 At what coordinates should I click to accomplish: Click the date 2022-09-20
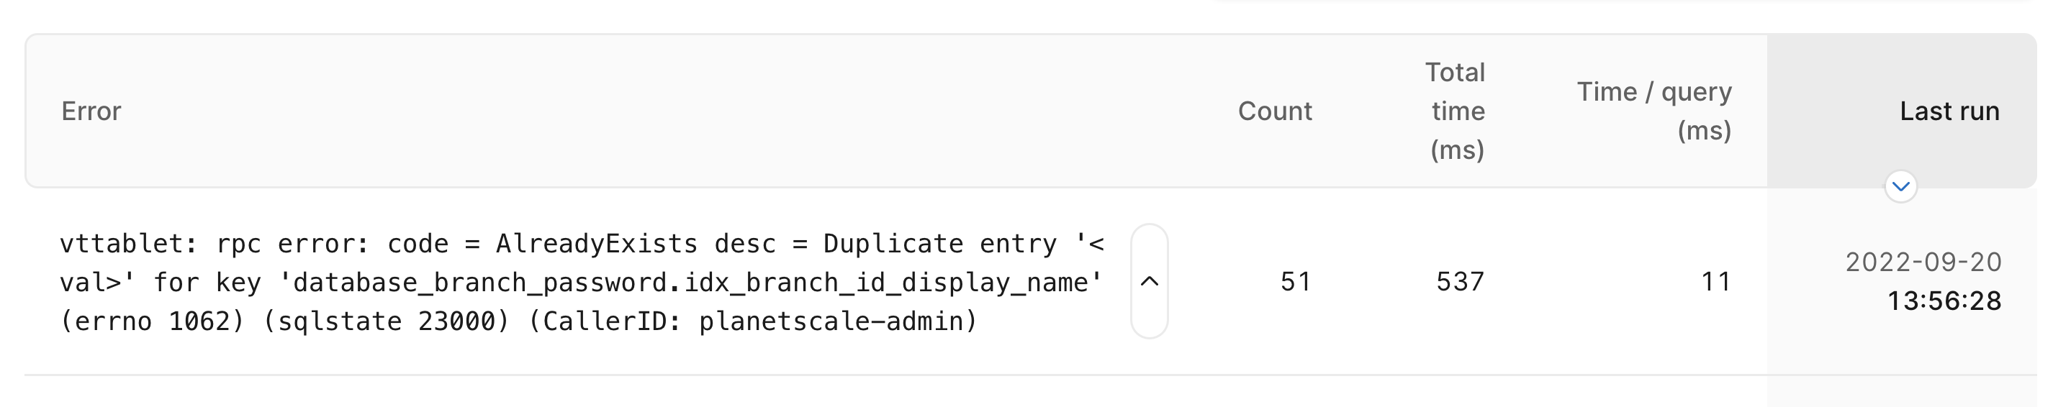click(x=1923, y=262)
